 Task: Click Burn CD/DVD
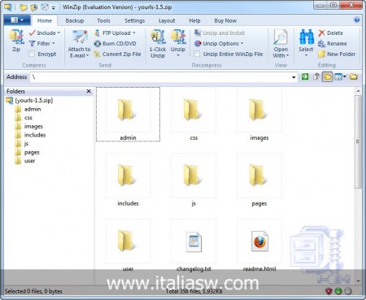pos(115,44)
